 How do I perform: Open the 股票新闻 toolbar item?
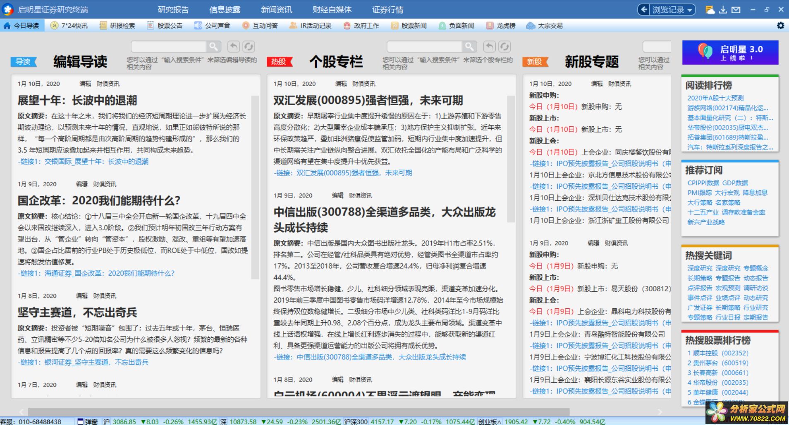[409, 26]
